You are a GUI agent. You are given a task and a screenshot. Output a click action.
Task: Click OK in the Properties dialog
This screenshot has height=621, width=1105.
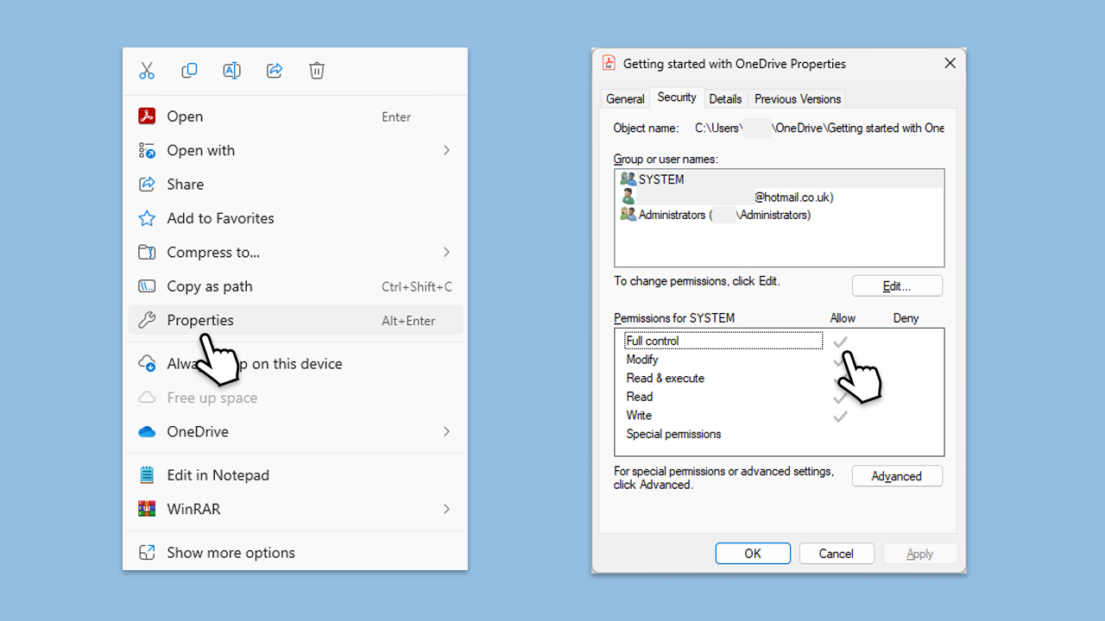coord(753,554)
